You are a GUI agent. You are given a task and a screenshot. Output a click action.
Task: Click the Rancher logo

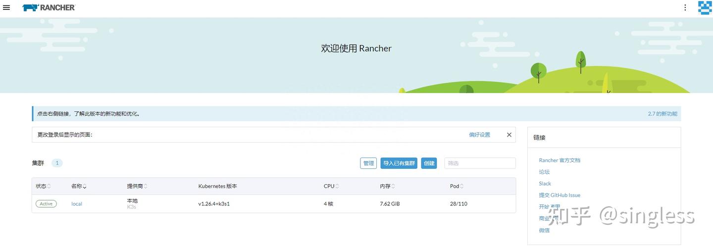click(x=49, y=7)
